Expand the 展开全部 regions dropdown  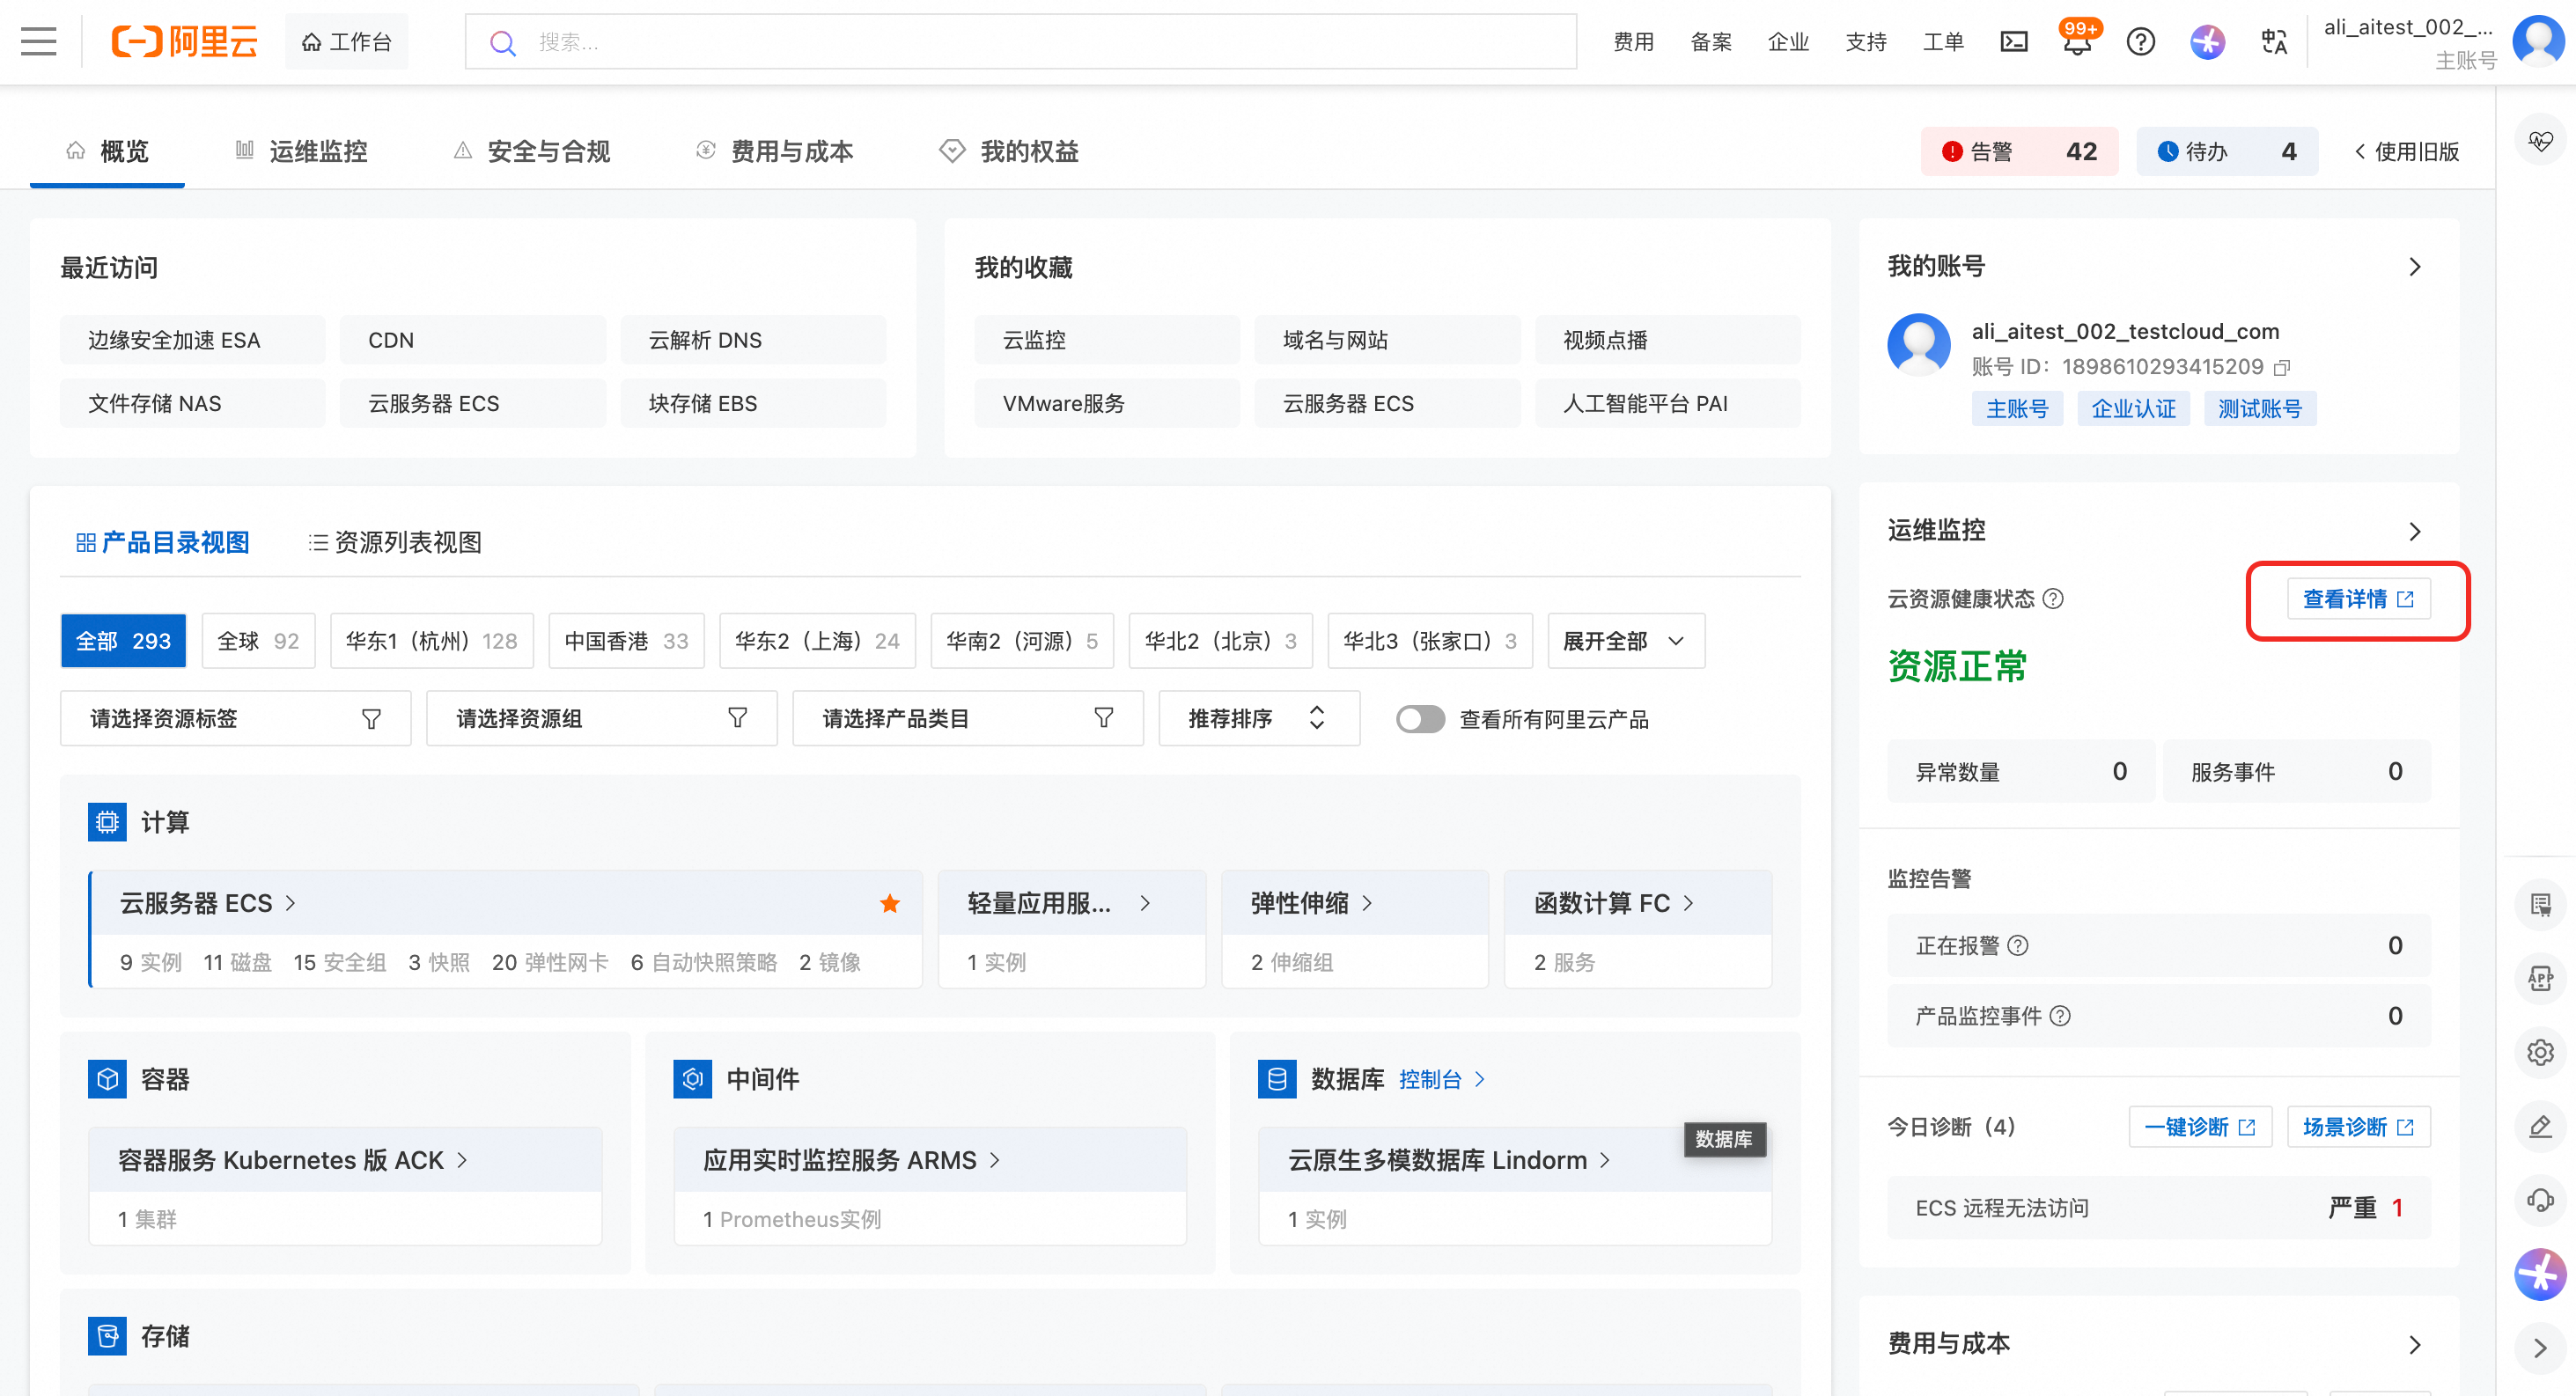coord(1624,641)
